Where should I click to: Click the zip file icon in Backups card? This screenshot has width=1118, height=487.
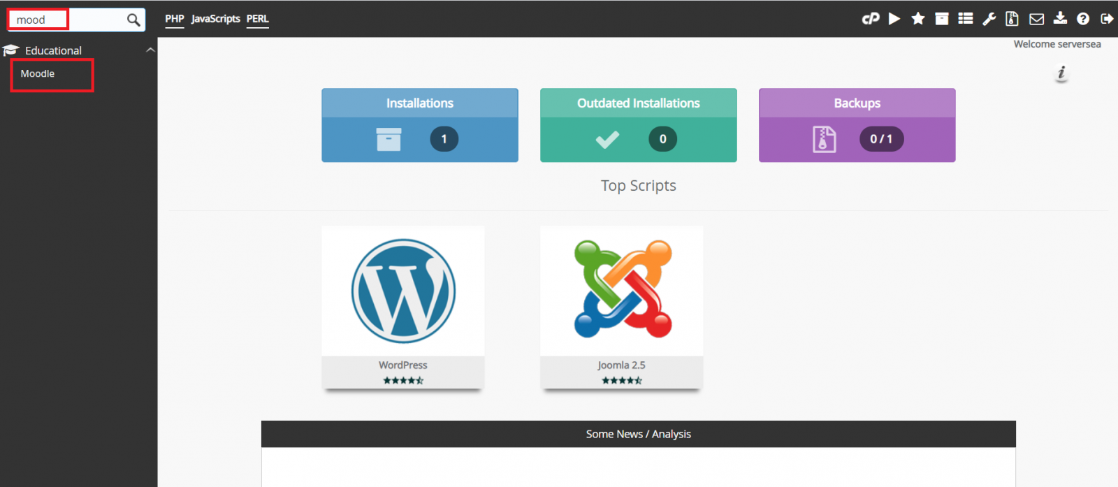click(x=825, y=139)
